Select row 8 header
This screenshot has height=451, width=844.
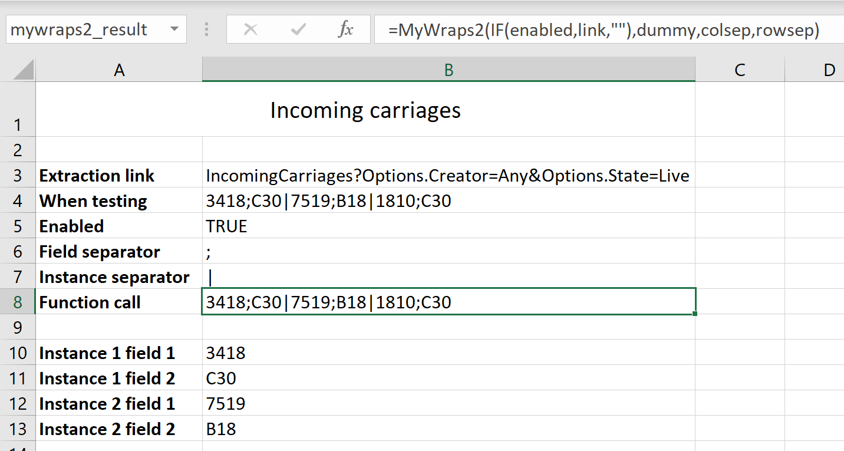click(x=18, y=302)
